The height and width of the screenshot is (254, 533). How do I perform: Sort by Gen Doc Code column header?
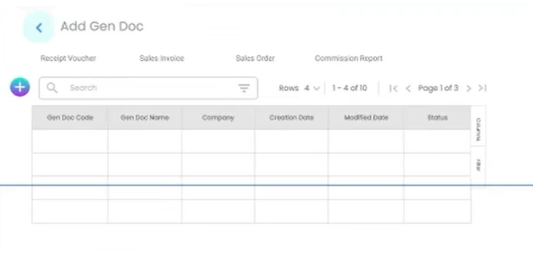tap(70, 118)
